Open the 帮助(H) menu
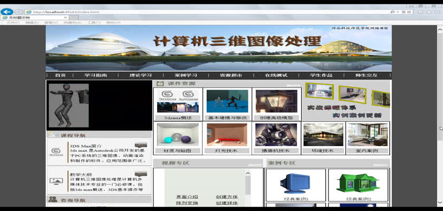443x211 pixels. click(x=113, y=22)
